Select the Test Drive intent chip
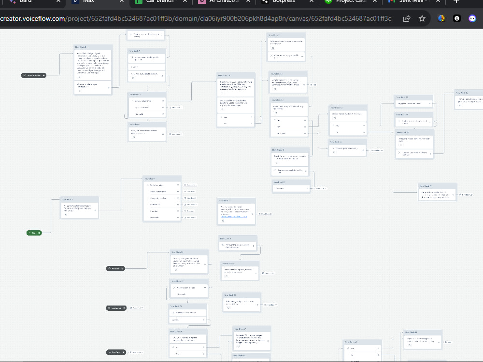 click(116, 352)
